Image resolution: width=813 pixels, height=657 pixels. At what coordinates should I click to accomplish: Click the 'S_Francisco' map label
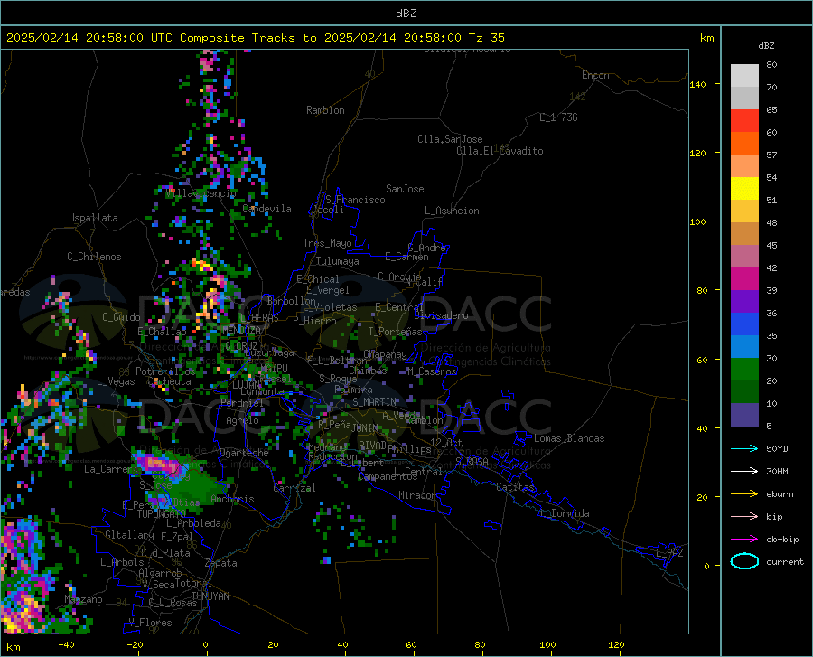(355, 200)
